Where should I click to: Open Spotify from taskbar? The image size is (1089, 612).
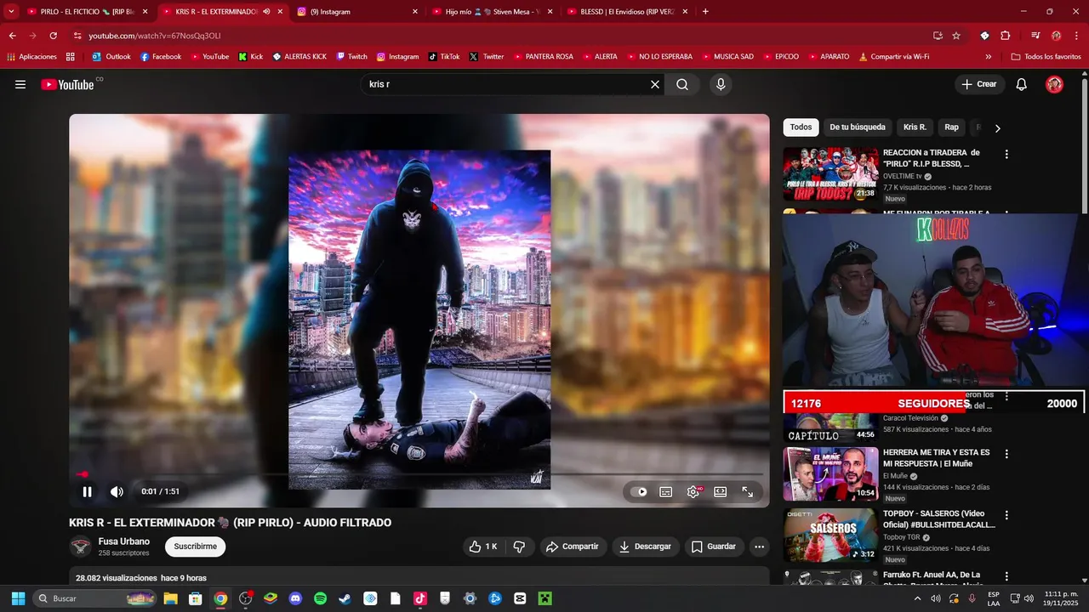click(320, 598)
